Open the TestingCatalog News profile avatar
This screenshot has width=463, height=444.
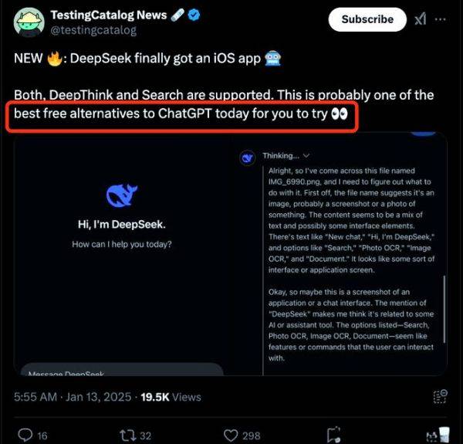click(x=29, y=22)
